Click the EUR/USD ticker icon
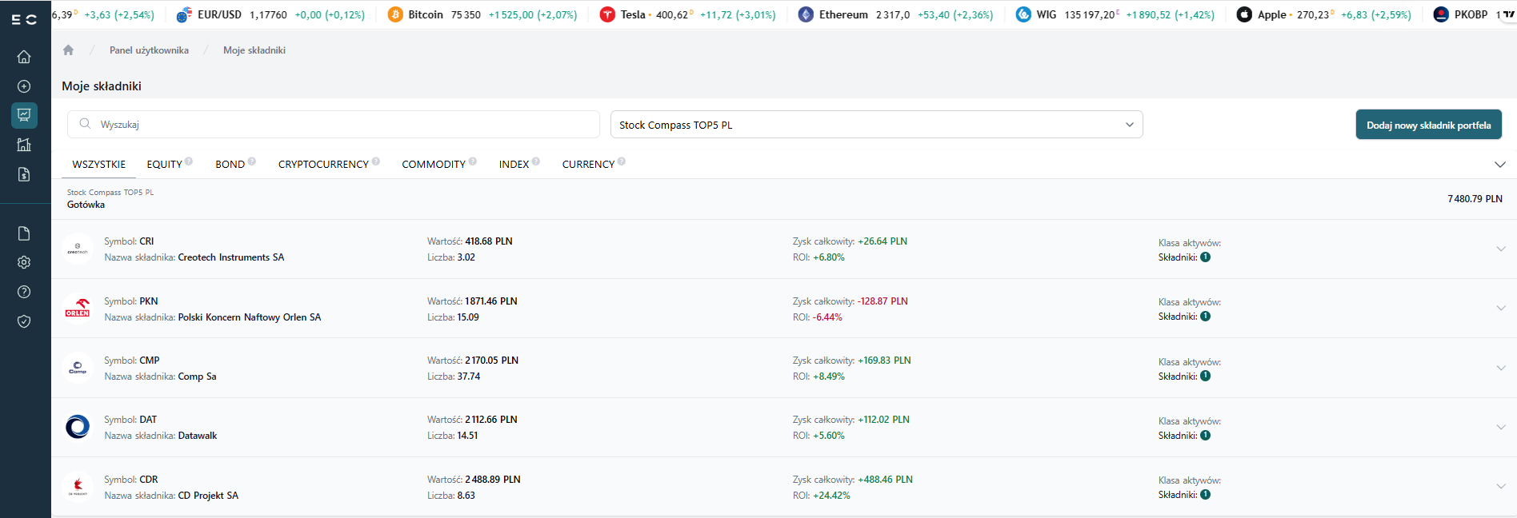The height and width of the screenshot is (518, 1517). click(x=184, y=14)
